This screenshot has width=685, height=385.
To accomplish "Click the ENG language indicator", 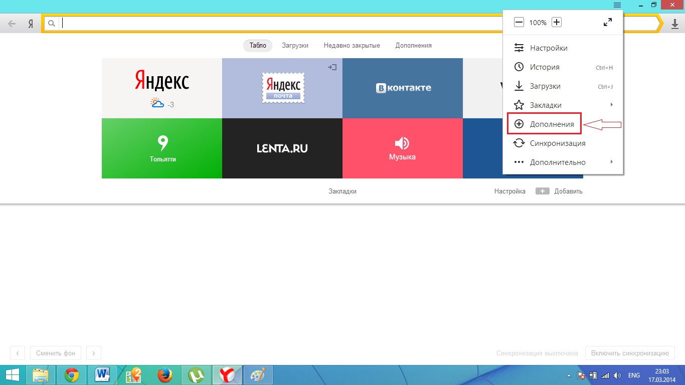I will coord(634,375).
